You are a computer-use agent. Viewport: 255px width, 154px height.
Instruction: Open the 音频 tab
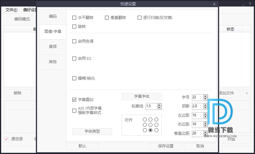tap(53, 47)
